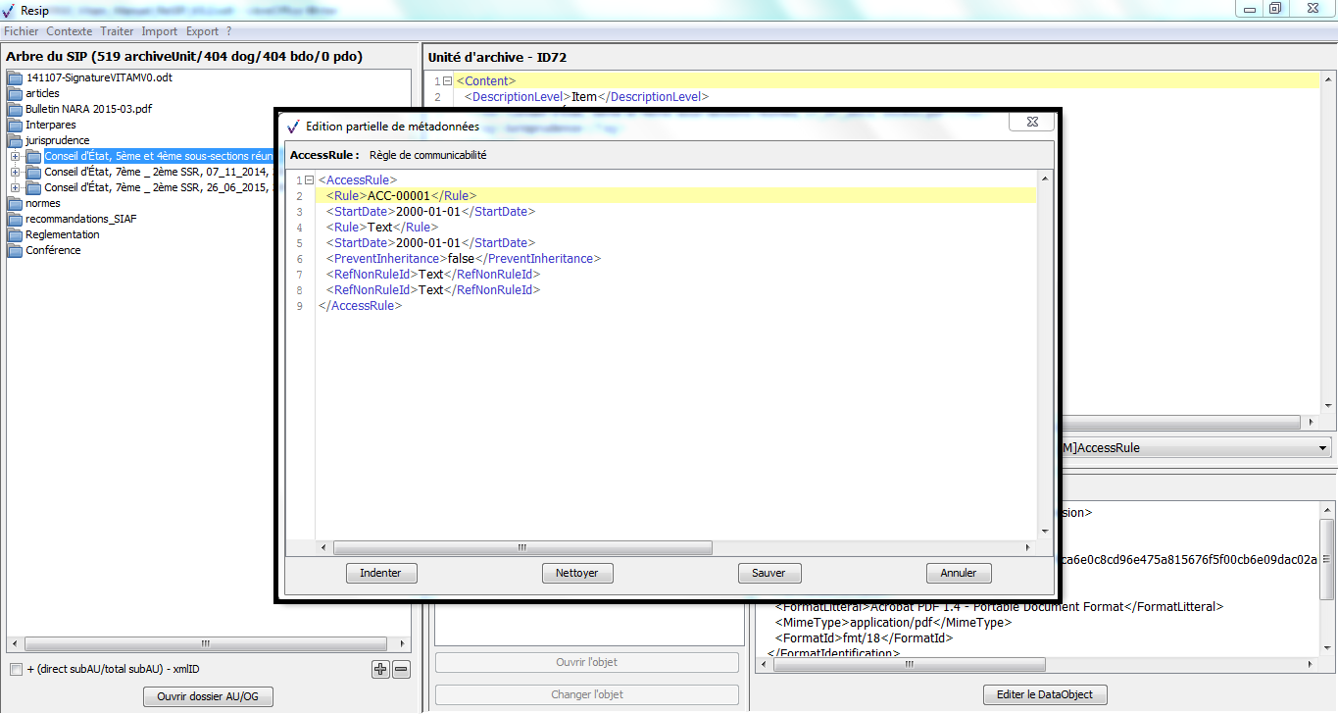Click the Interpares folder icon
Image resolution: width=1338 pixels, height=714 pixels.
click(15, 126)
